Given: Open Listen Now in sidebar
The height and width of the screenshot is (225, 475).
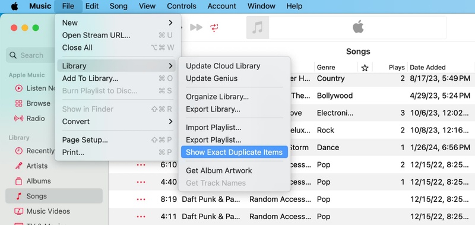Looking at the screenshot, I should 35,88.
